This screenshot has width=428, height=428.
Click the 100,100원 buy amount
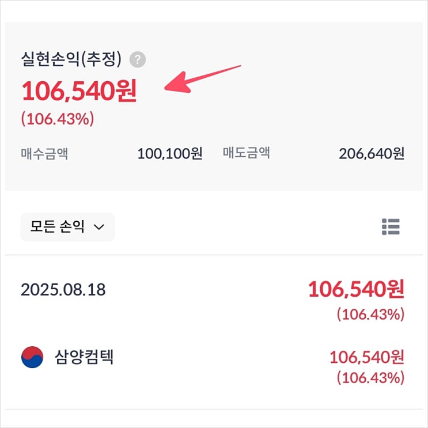coord(169,153)
